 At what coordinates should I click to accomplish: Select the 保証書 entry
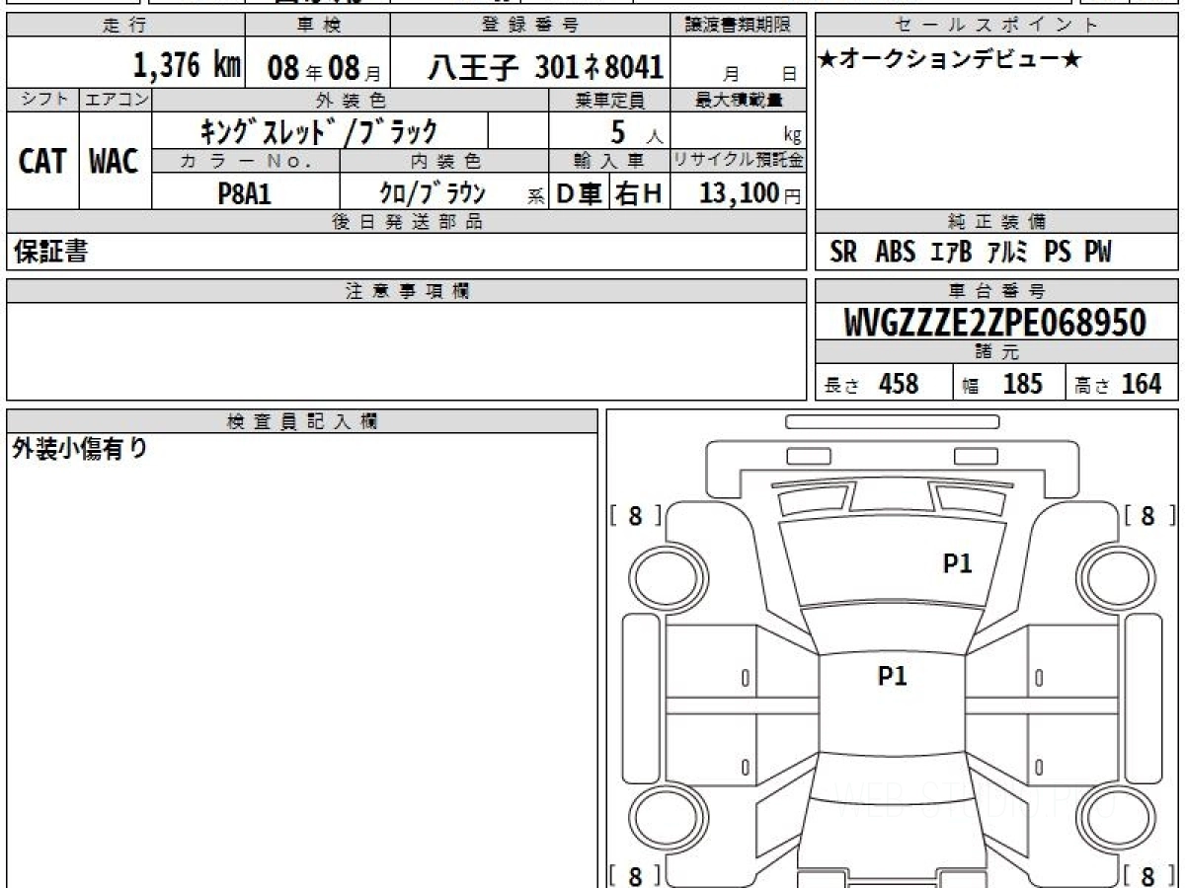tap(50, 253)
